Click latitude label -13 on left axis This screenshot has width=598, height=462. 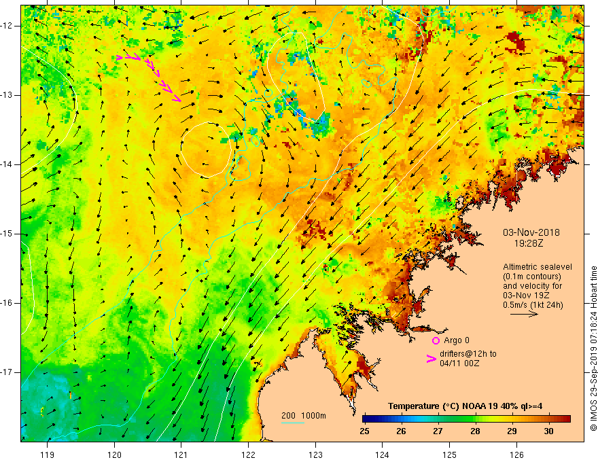7,95
